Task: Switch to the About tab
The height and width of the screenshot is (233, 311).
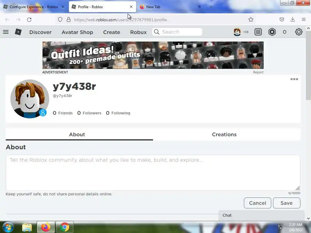Action: point(79,134)
